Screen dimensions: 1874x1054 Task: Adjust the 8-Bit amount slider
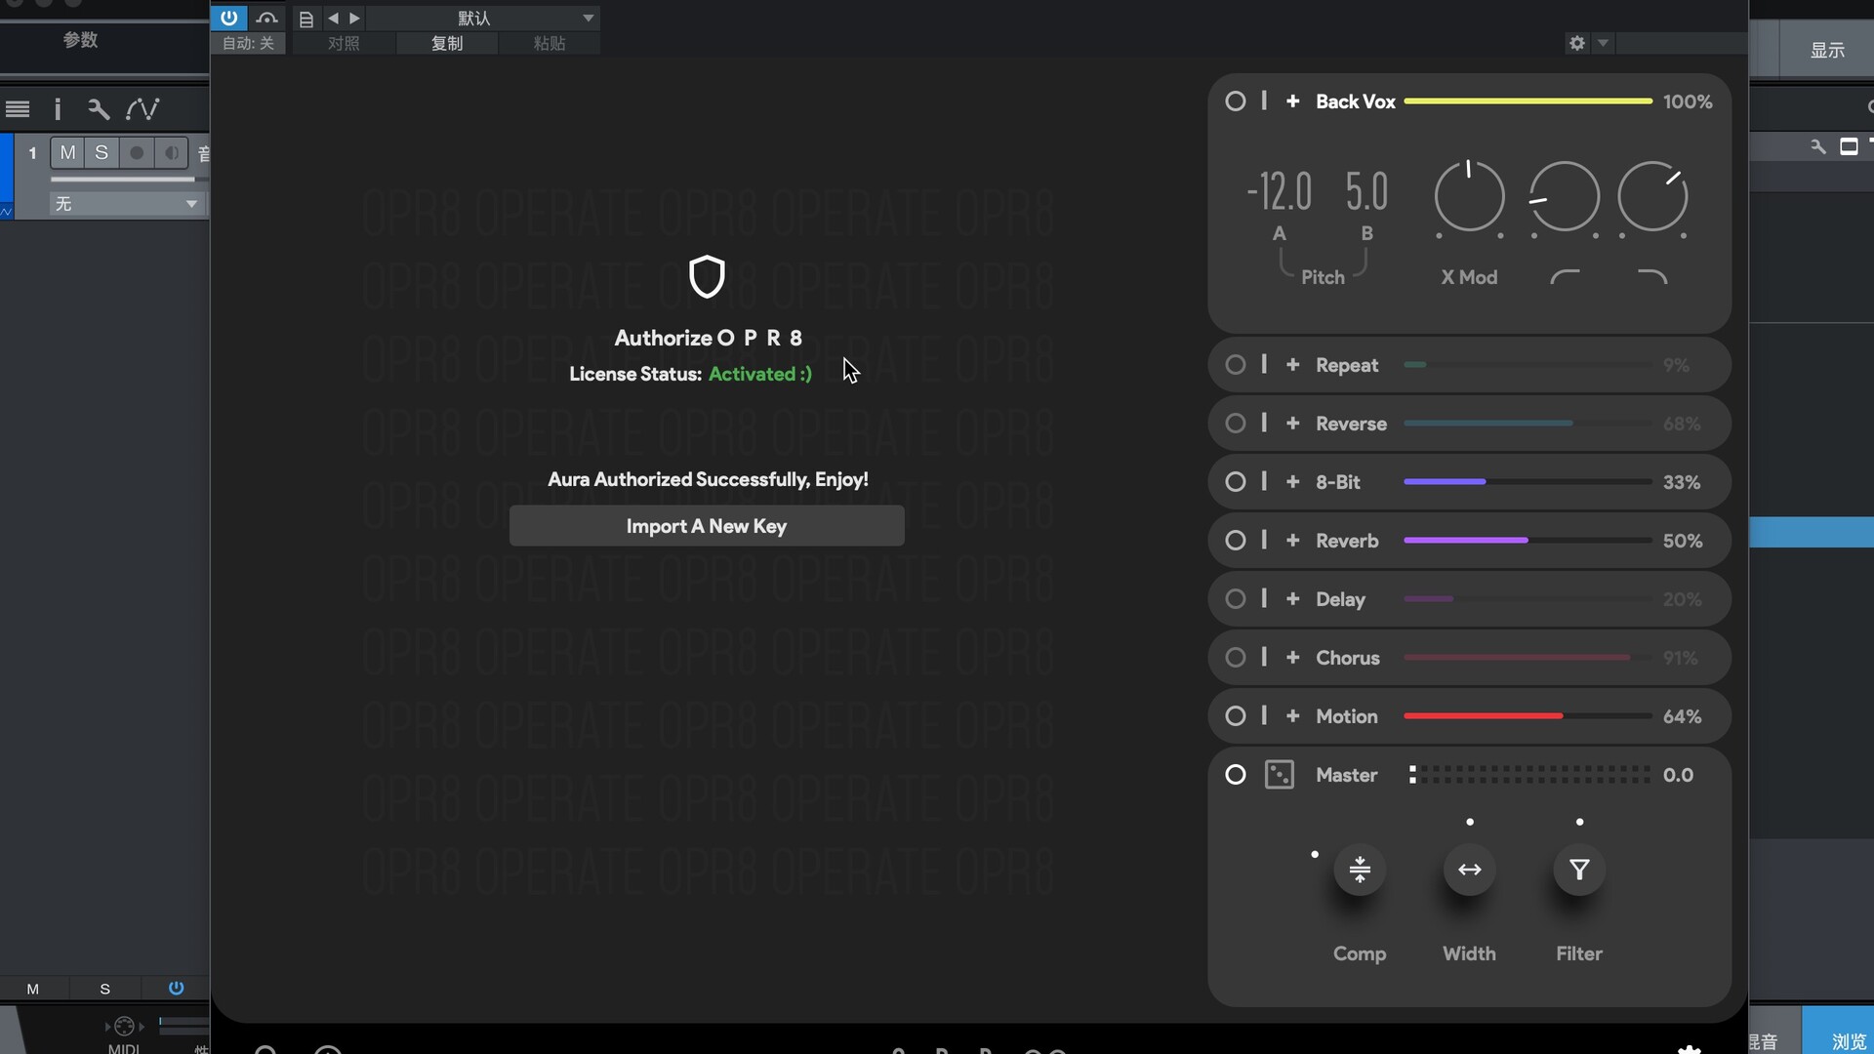[1528, 482]
